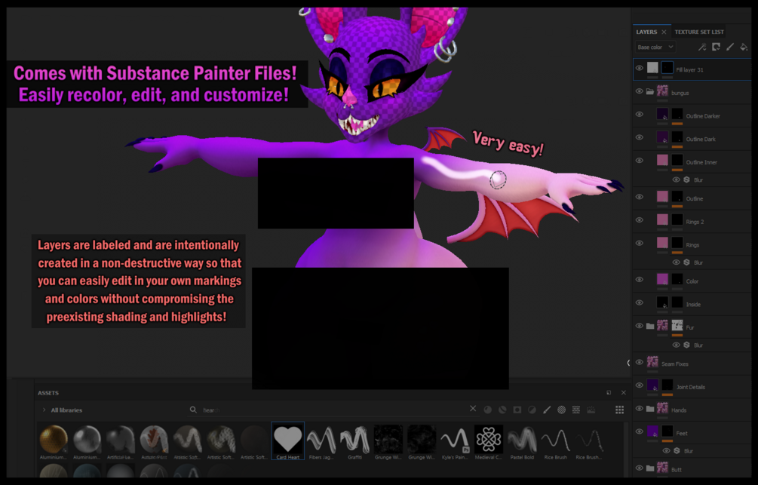Click the Feet layer name

682,433
